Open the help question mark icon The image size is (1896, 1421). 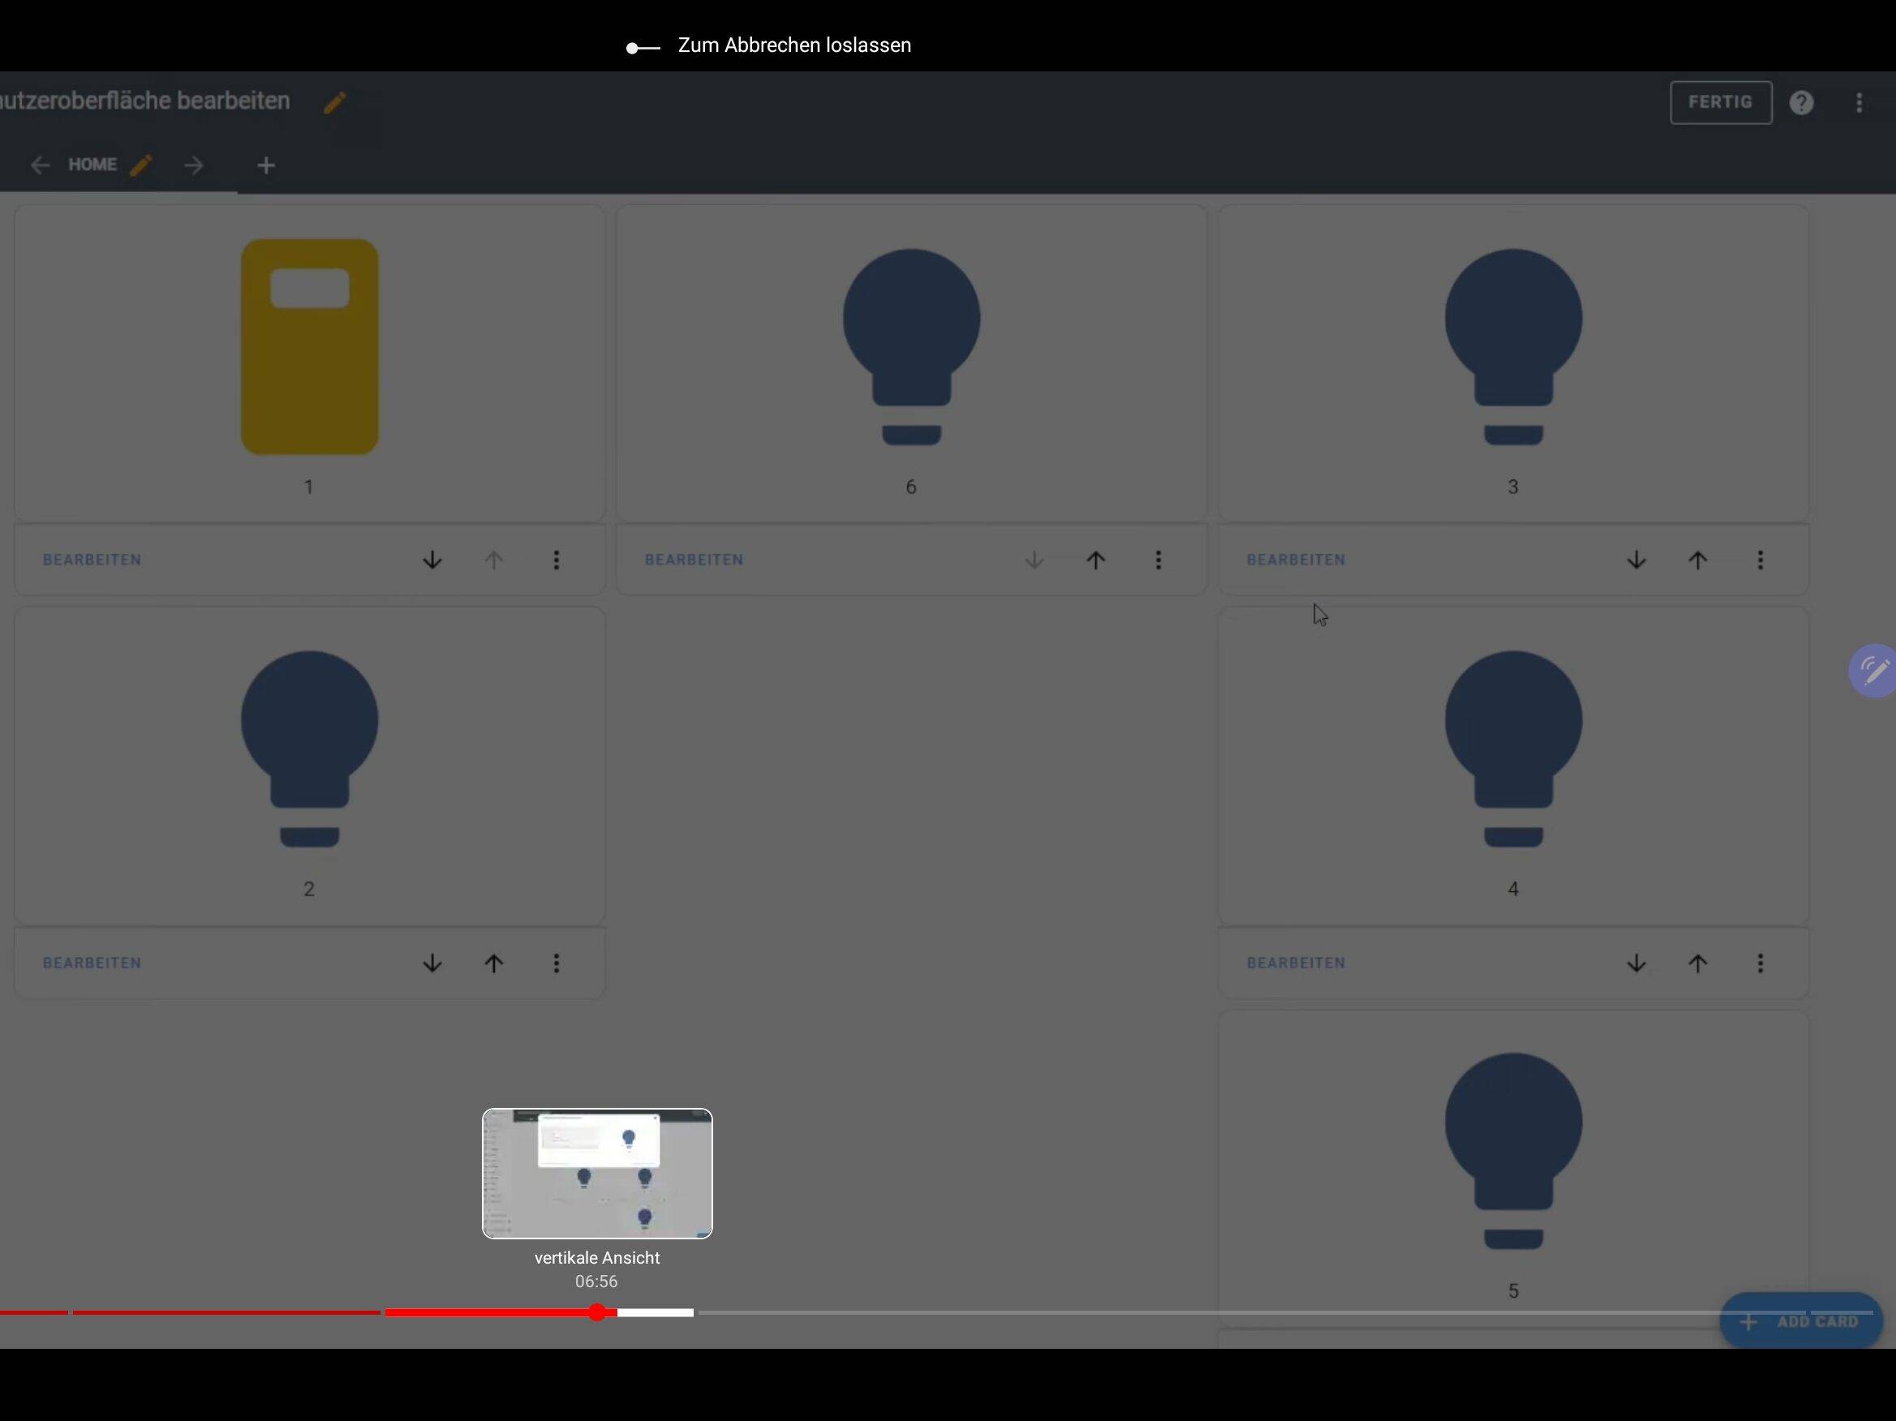pos(1801,103)
